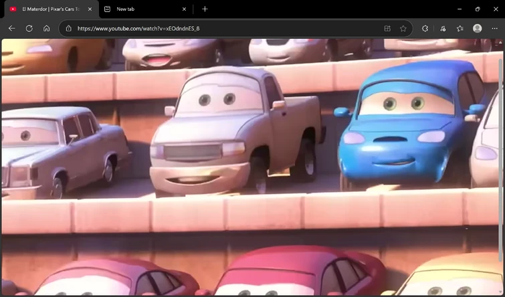
Task: Open the browser Extensions menu
Action: pyautogui.click(x=425, y=28)
